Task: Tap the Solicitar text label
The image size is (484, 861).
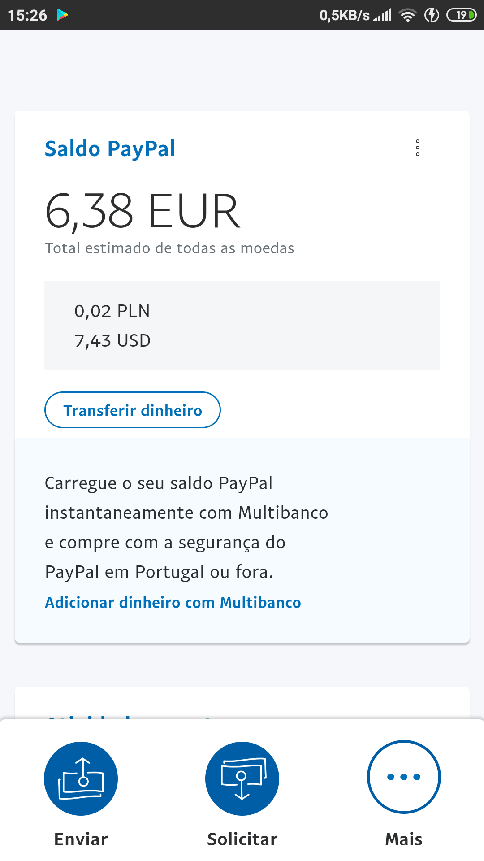Action: click(242, 839)
